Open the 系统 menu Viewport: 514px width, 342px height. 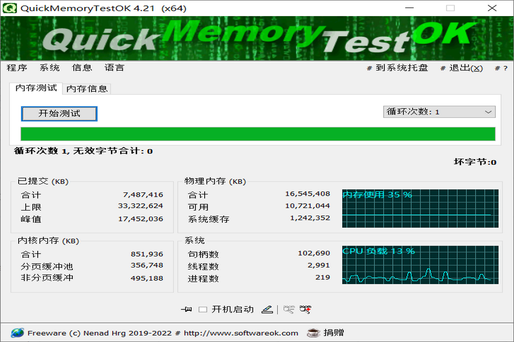(49, 68)
